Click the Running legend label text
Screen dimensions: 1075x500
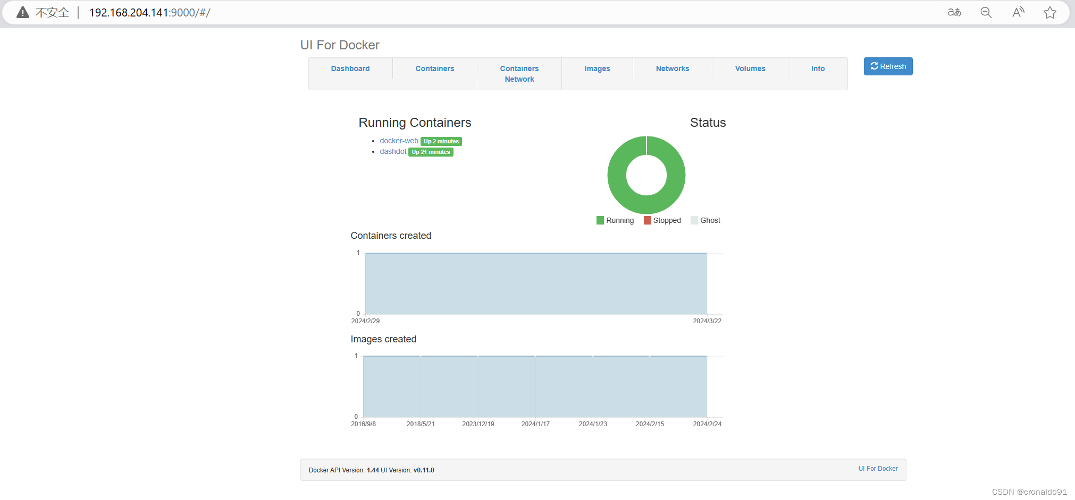(x=620, y=220)
